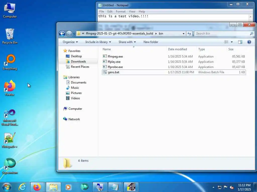The height and width of the screenshot is (192, 257).
Task: Select the gens.bat batch file
Action: (174, 72)
